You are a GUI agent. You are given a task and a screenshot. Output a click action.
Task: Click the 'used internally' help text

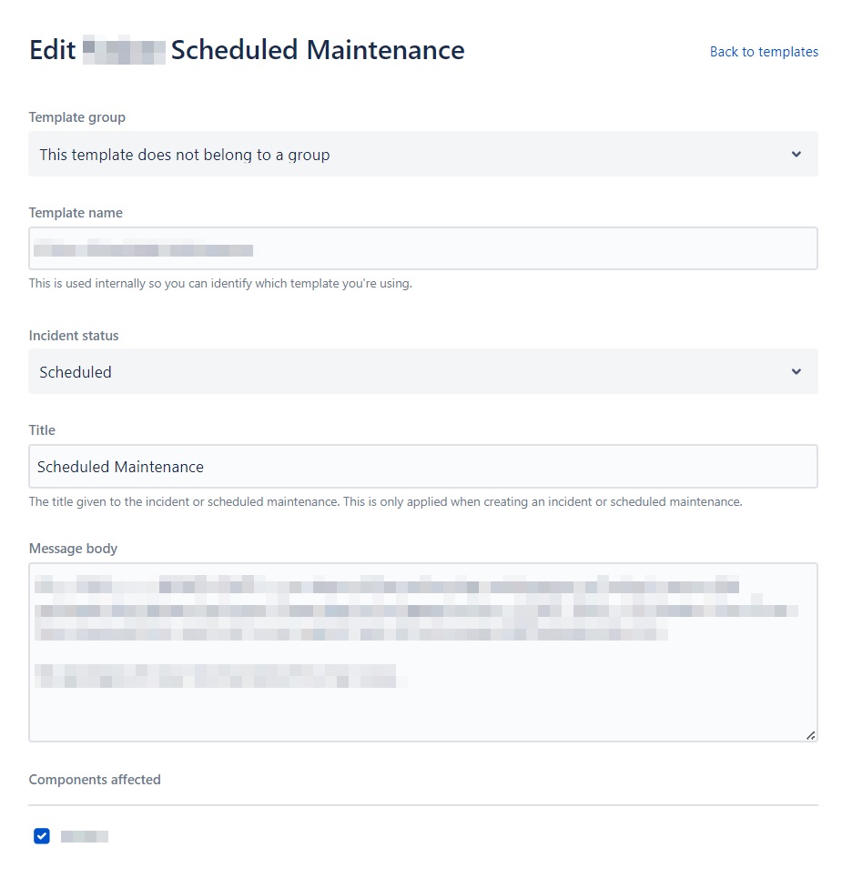click(x=220, y=283)
